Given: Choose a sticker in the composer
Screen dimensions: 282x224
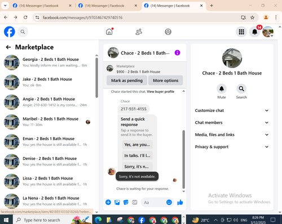Looking at the screenshot, I should pos(126,202).
